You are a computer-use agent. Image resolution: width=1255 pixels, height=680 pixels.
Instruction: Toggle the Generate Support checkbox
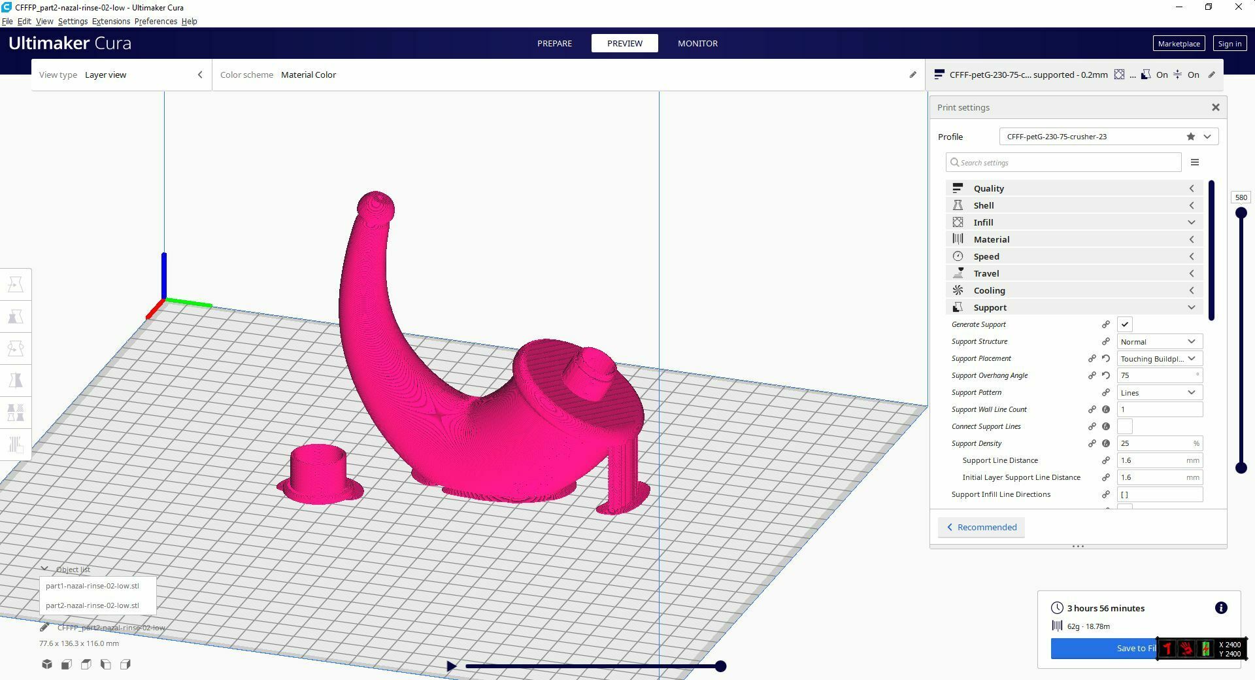click(1124, 325)
